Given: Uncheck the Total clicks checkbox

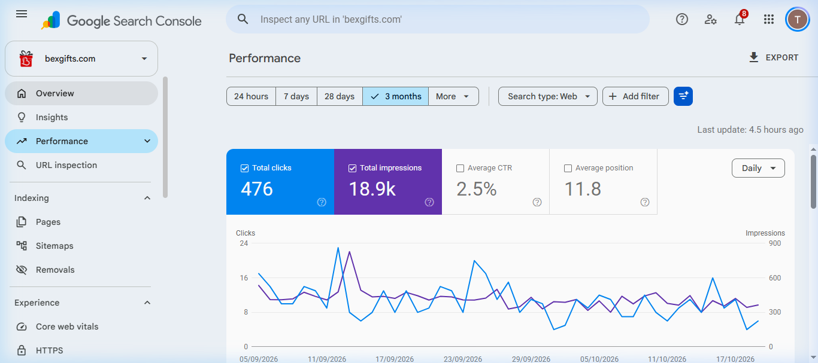Looking at the screenshot, I should [244, 168].
